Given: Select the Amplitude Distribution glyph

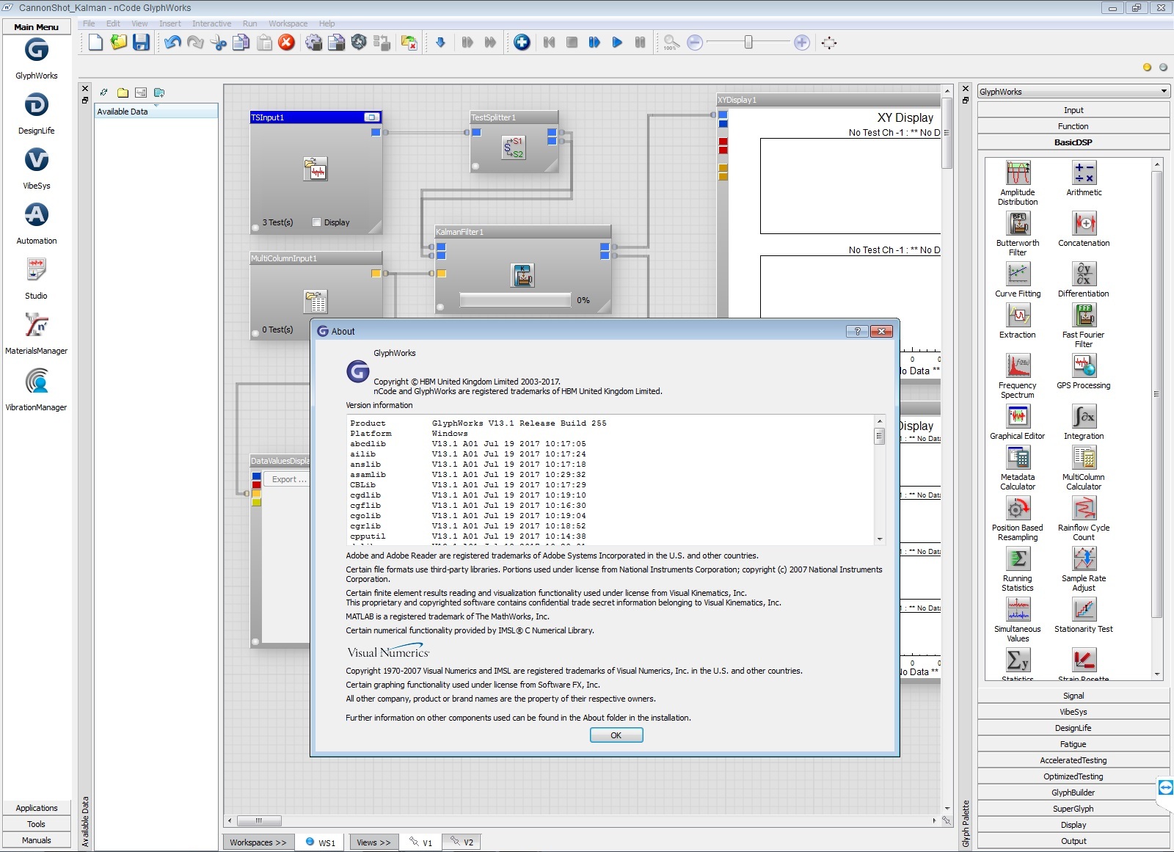Looking at the screenshot, I should (1018, 173).
